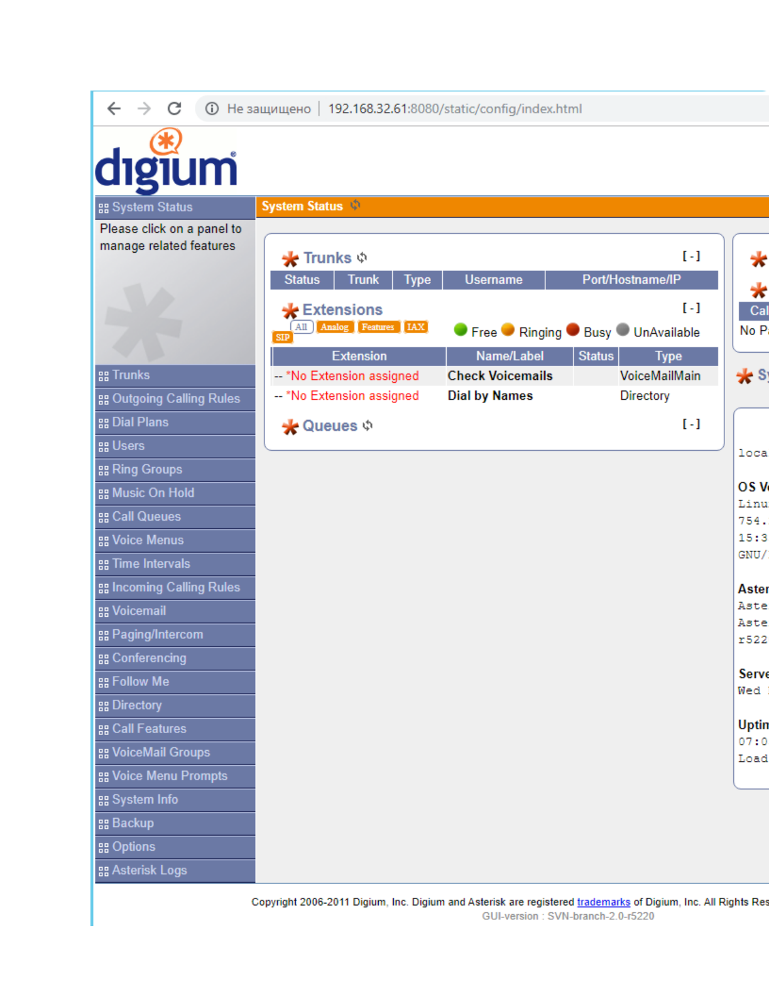Open Dial Plans in the sidebar
Image resolution: width=769 pixels, height=996 pixels.
tap(175, 423)
